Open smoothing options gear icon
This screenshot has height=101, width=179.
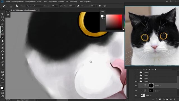click(100, 6)
